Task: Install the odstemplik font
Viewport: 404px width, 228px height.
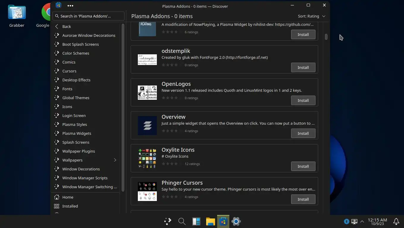Action: [x=303, y=67]
